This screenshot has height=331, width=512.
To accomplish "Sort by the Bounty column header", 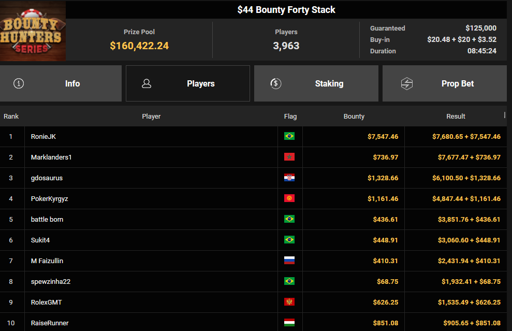I will pyautogui.click(x=354, y=117).
